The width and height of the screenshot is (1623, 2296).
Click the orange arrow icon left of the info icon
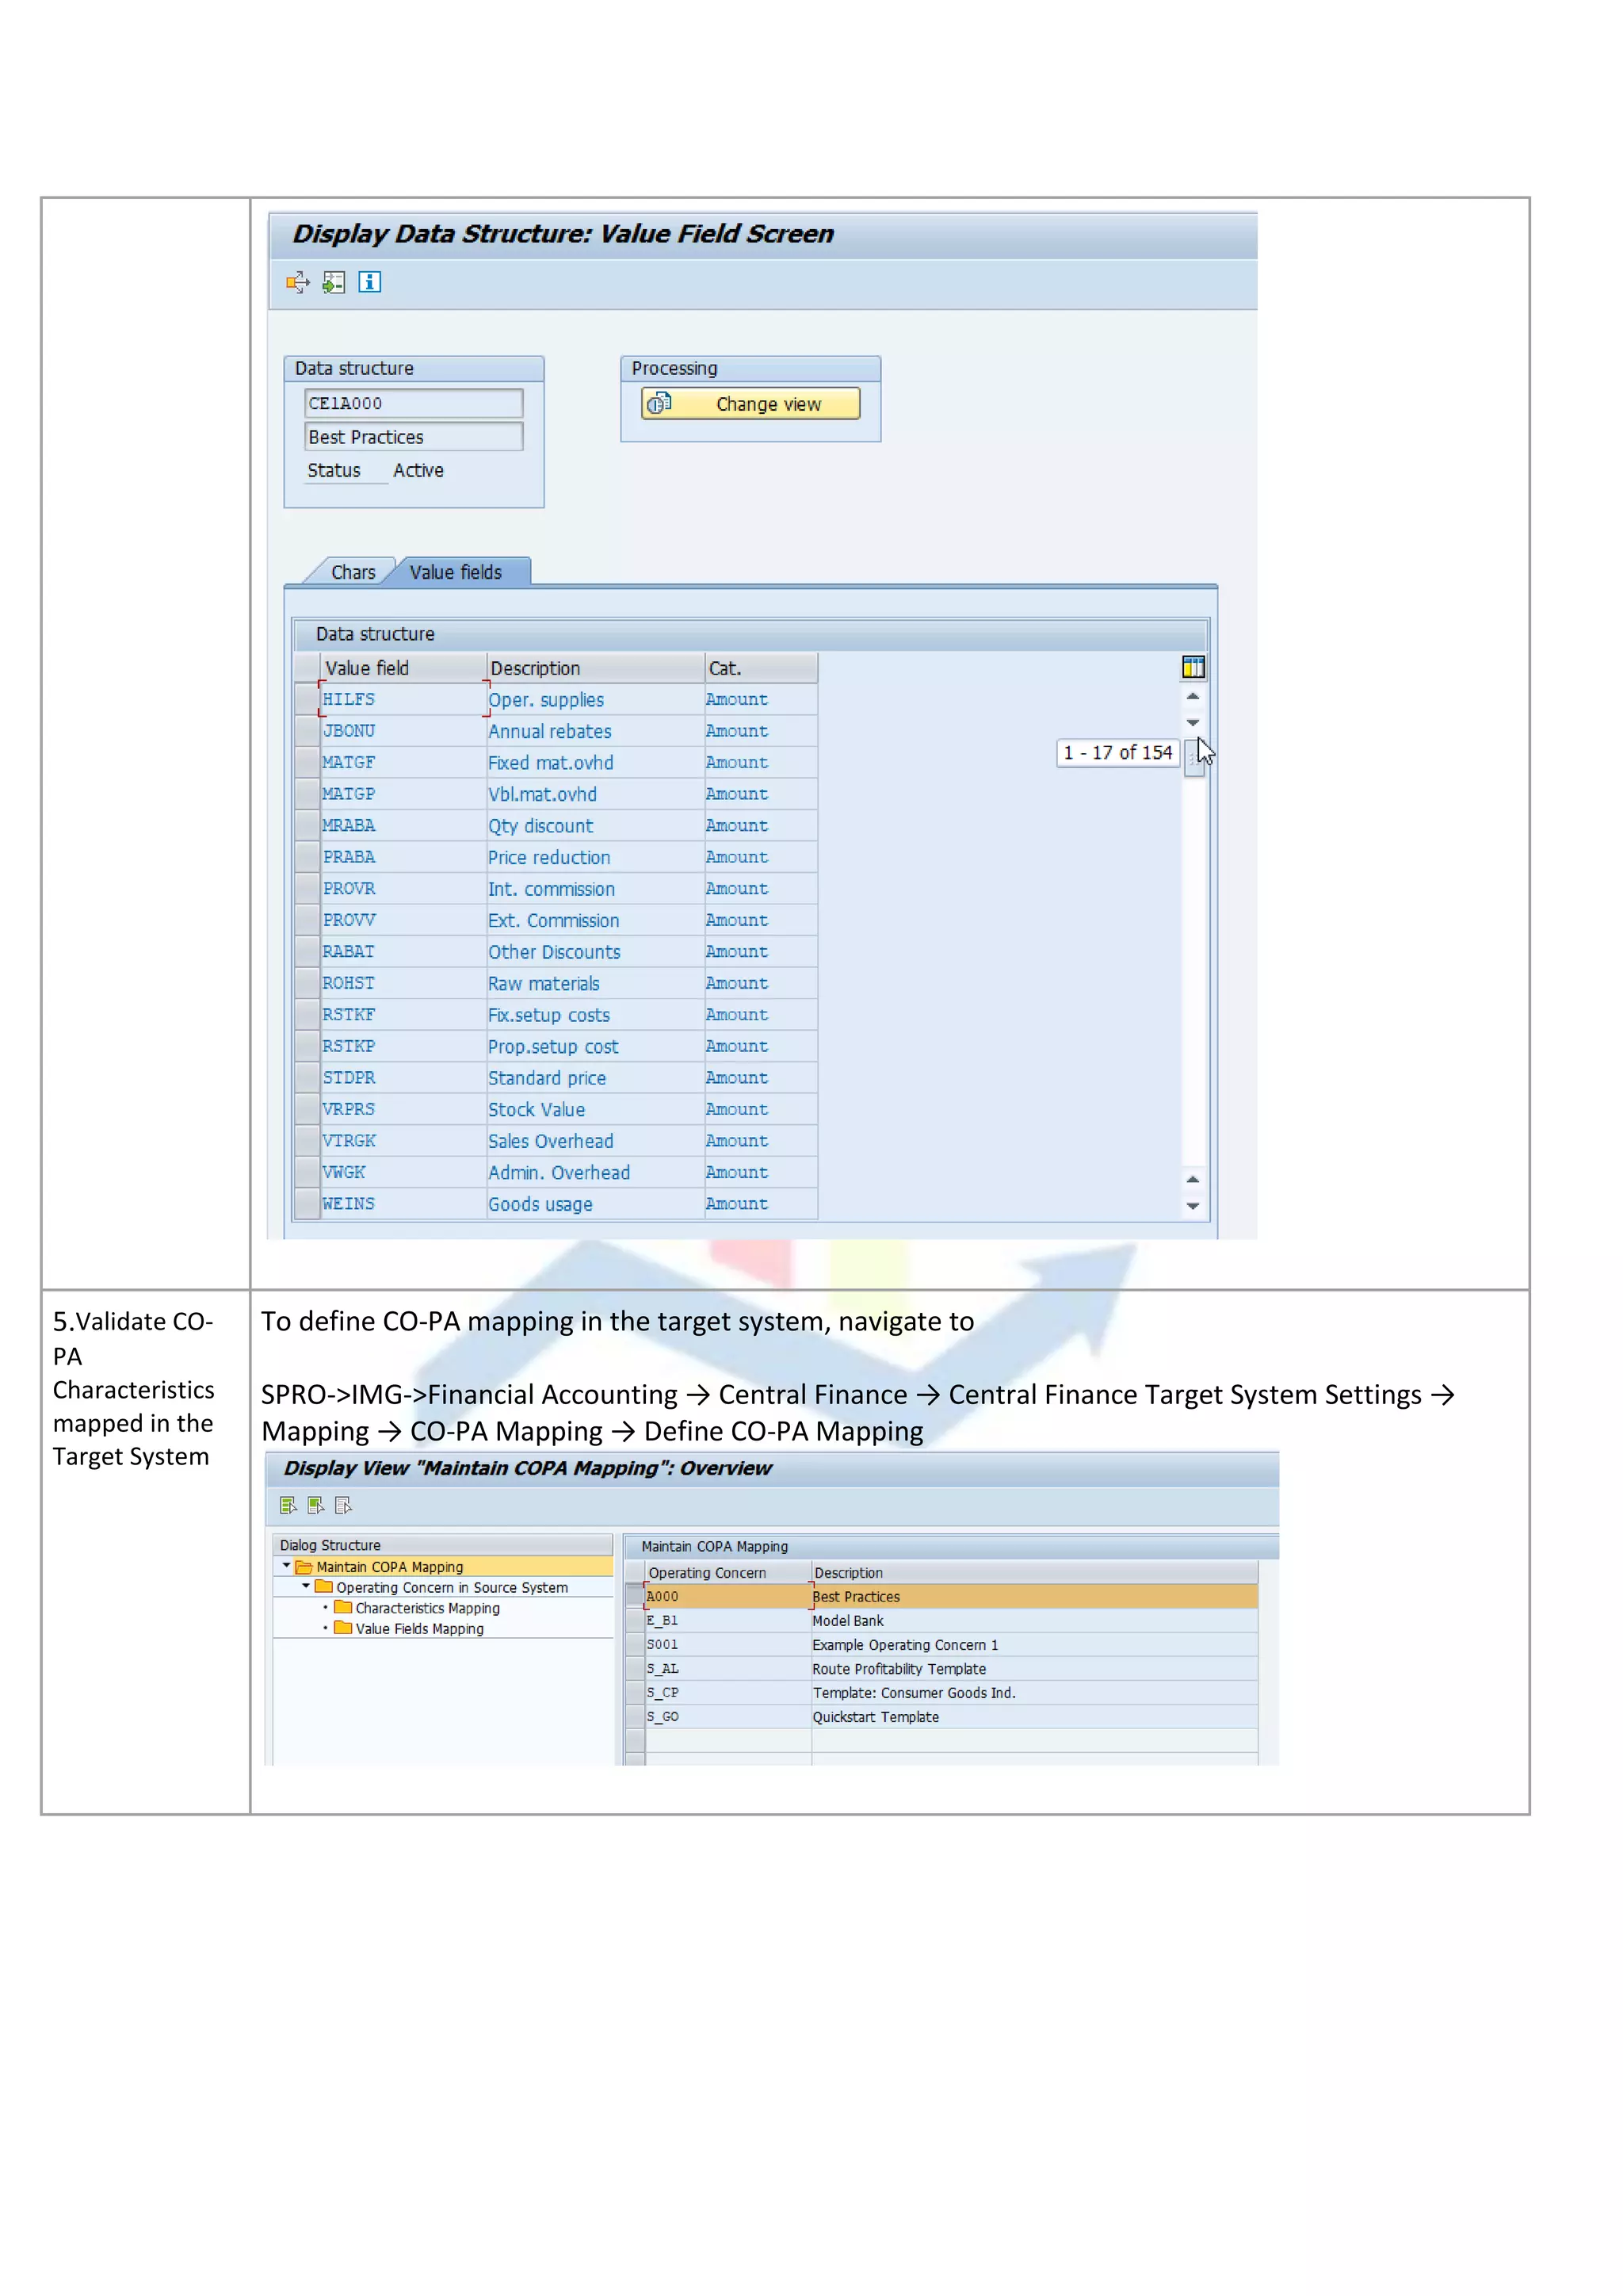click(x=298, y=283)
